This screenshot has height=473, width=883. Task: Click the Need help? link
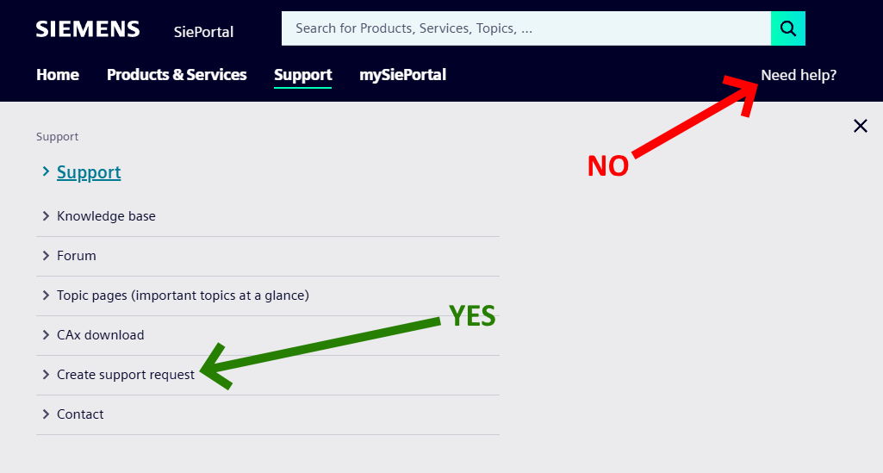point(799,75)
